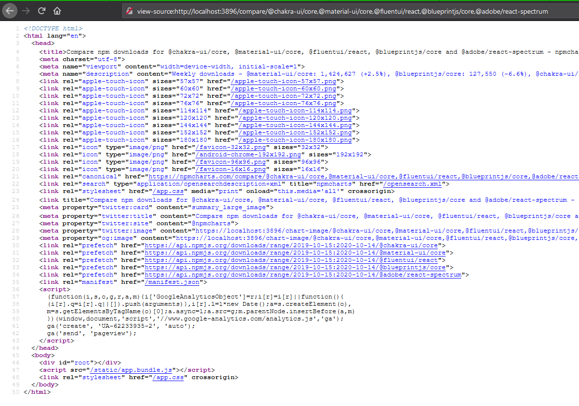The image size is (579, 406).
Task: Open the apple-touch-icon-120x120.png link
Action: (x=295, y=118)
